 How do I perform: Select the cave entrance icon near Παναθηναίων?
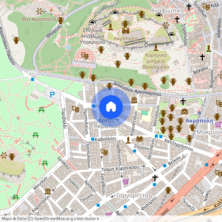click(115, 12)
